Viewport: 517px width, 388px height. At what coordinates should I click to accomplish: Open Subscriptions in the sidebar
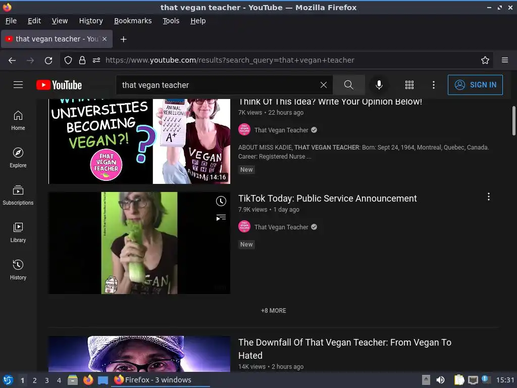18,196
